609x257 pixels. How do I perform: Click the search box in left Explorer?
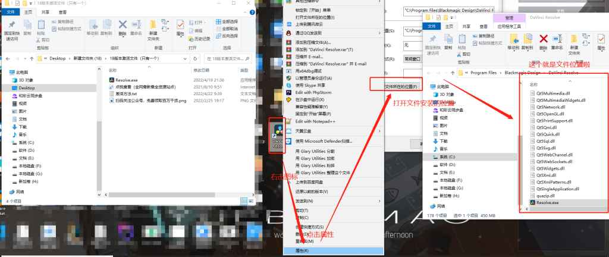[226, 58]
